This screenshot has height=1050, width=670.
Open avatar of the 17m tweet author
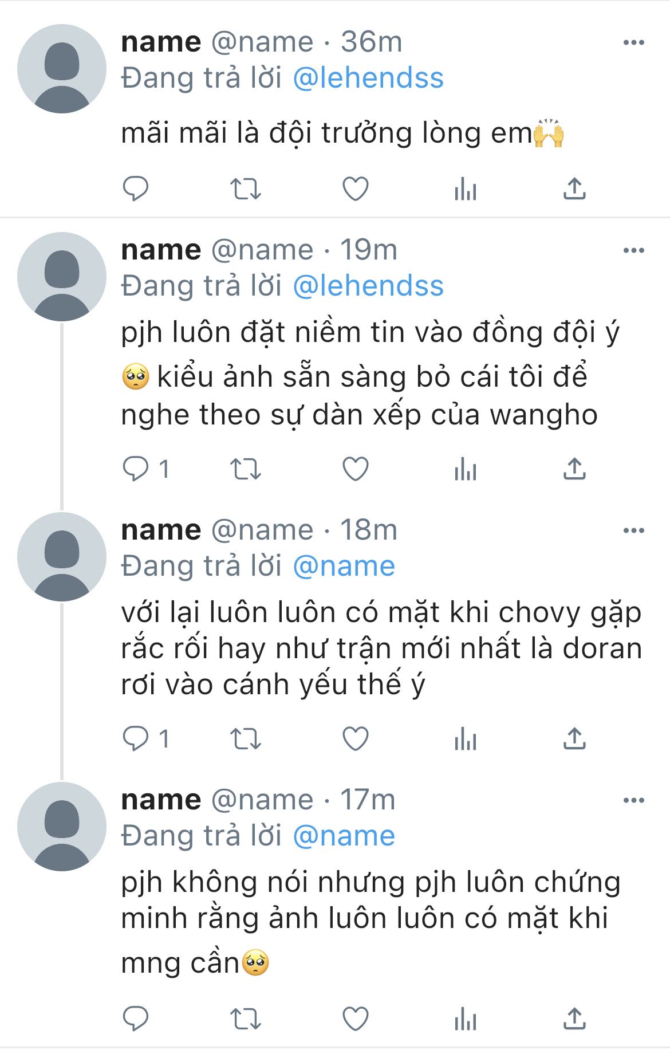click(62, 827)
